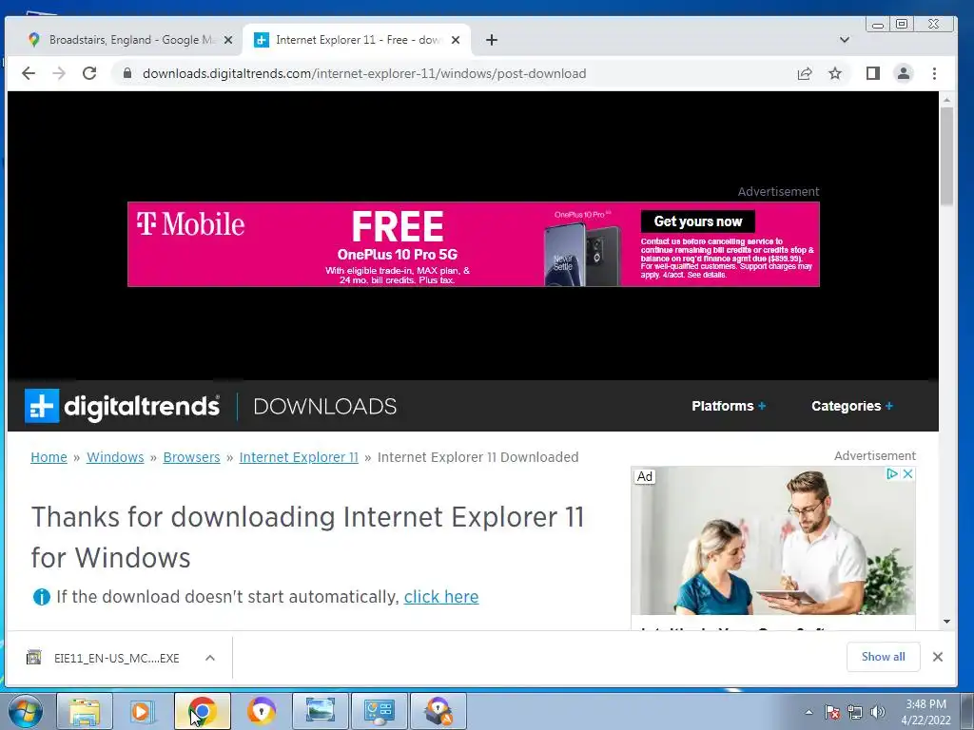
Task: Open Avast Secure Browser taskbar icon
Action: coord(261,711)
